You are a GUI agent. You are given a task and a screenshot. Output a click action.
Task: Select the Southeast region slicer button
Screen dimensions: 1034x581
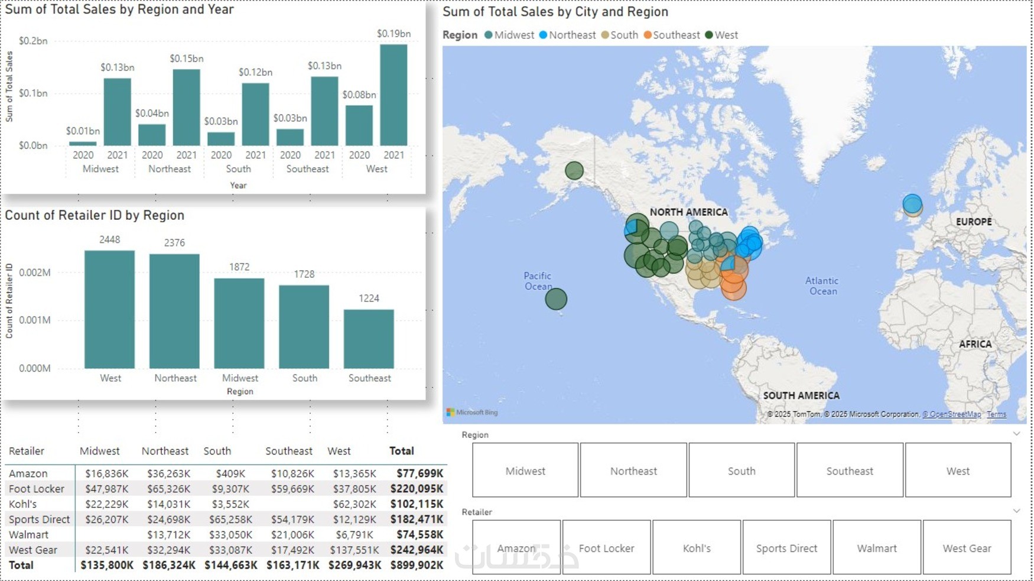(x=850, y=470)
